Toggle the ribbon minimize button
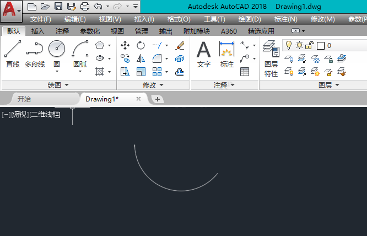Screen dimensions: 367x236 pyautogui.click(x=295, y=31)
